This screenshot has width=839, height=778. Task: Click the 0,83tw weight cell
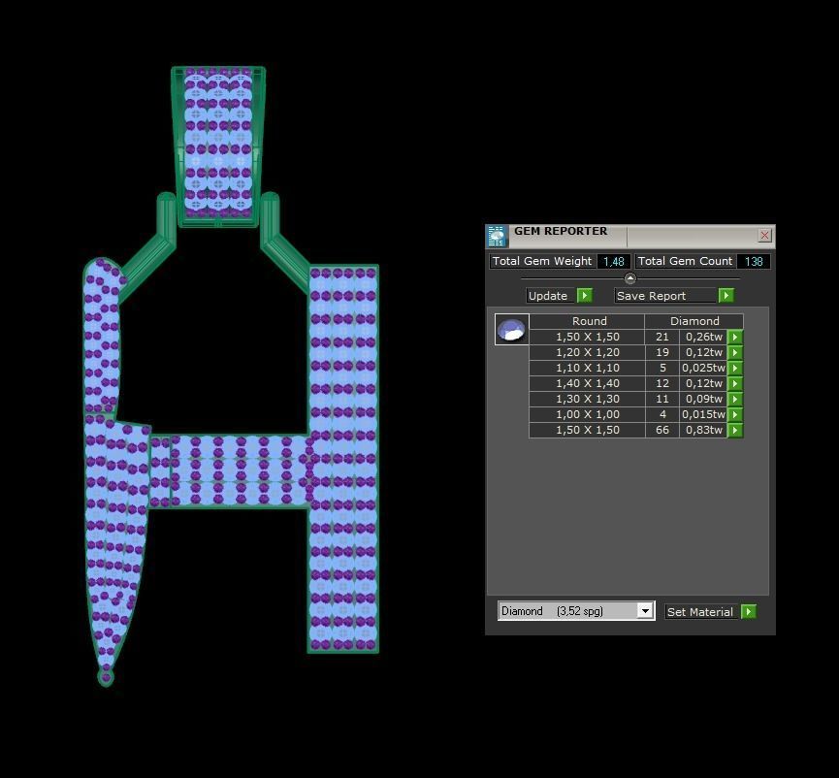[x=703, y=430]
